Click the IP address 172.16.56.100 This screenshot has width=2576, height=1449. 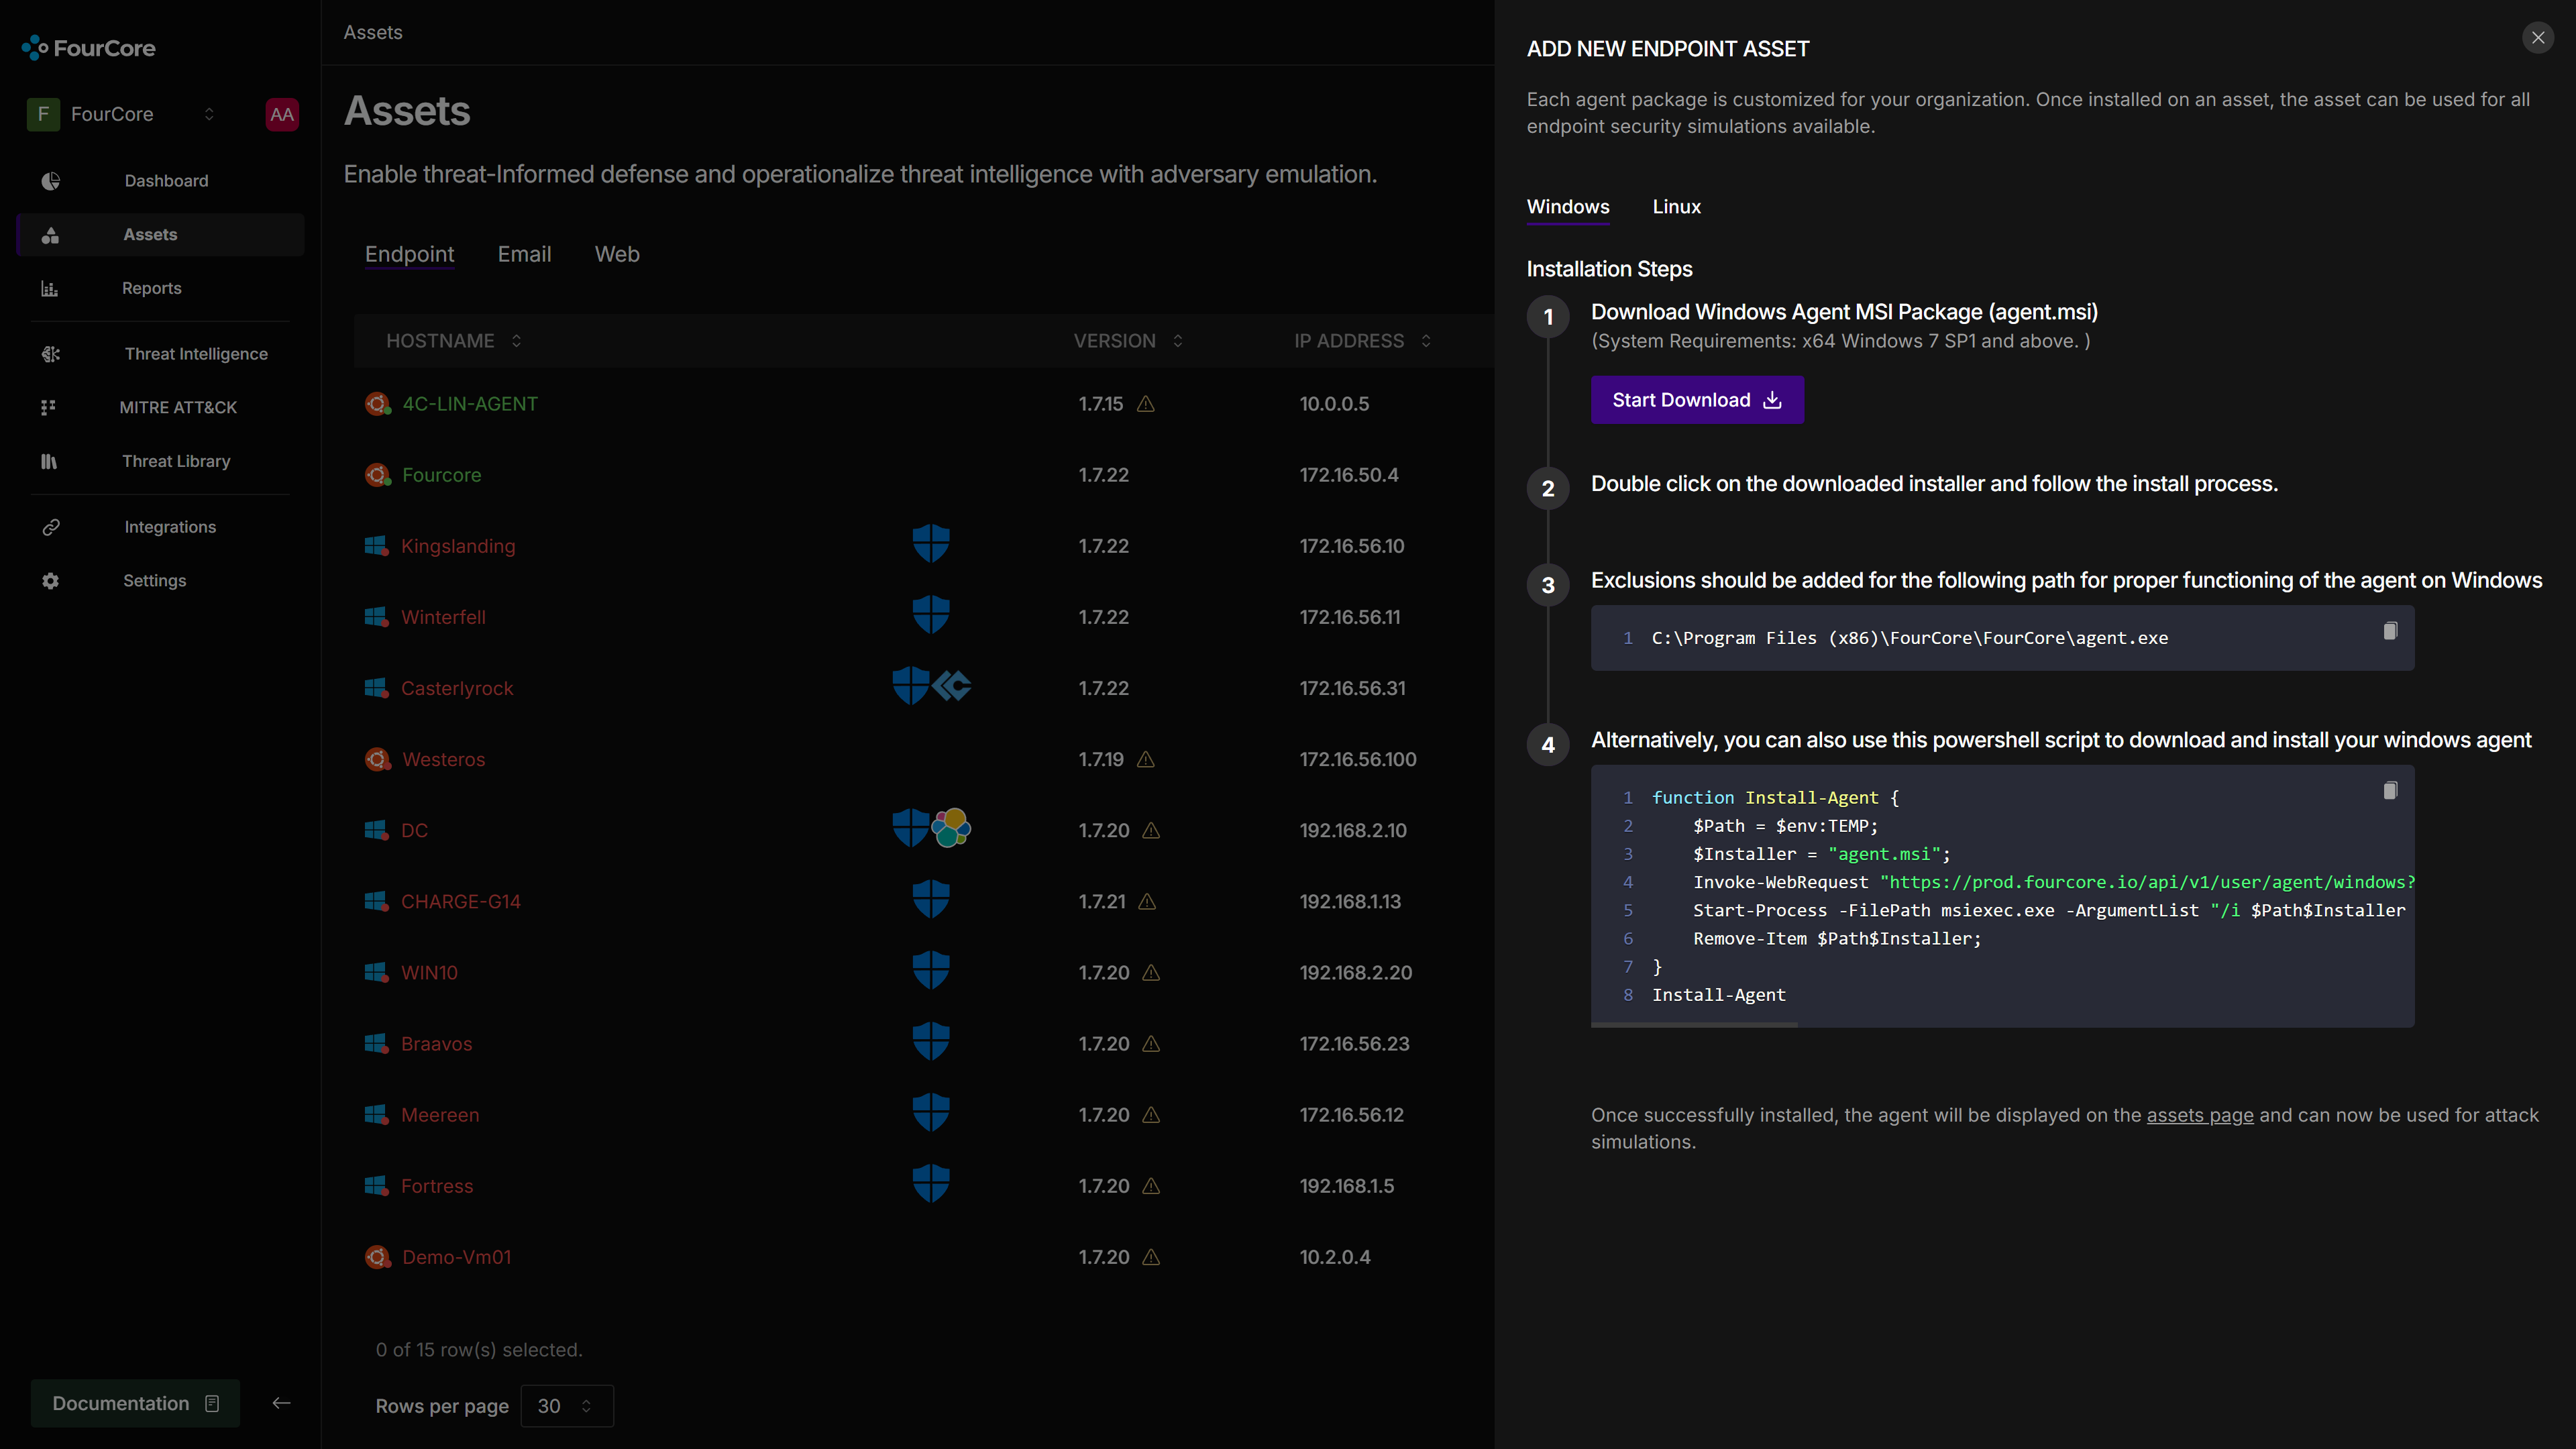[x=1358, y=759]
